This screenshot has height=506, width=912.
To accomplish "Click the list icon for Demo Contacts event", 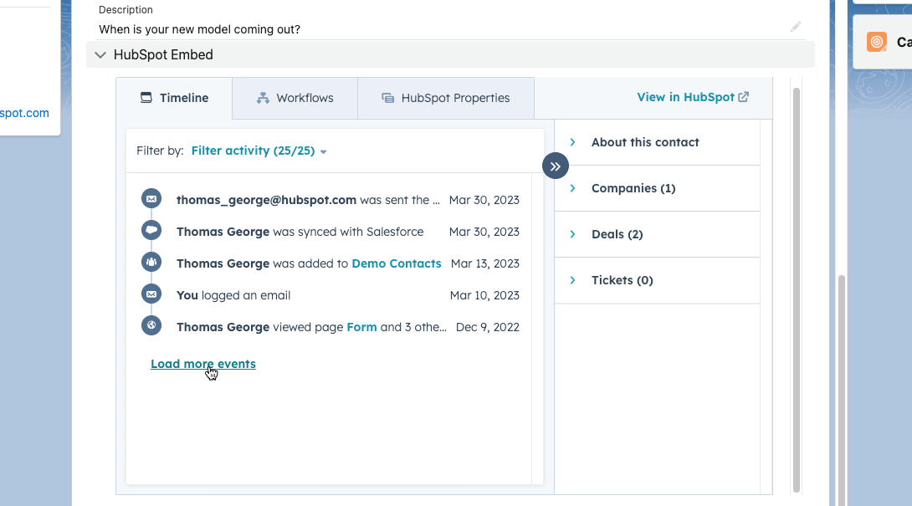I will (151, 262).
